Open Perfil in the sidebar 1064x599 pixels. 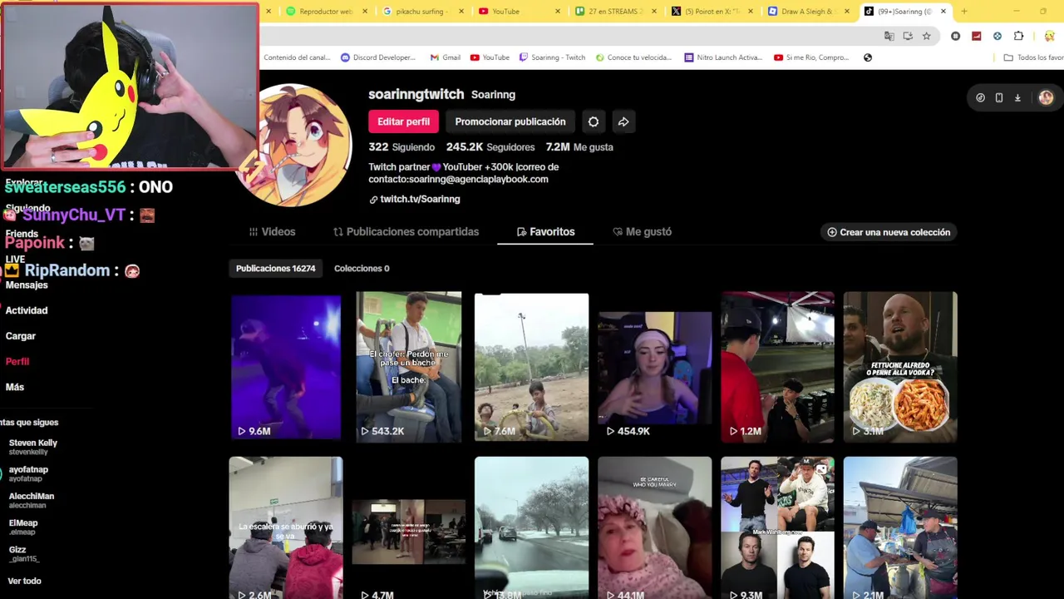(17, 361)
